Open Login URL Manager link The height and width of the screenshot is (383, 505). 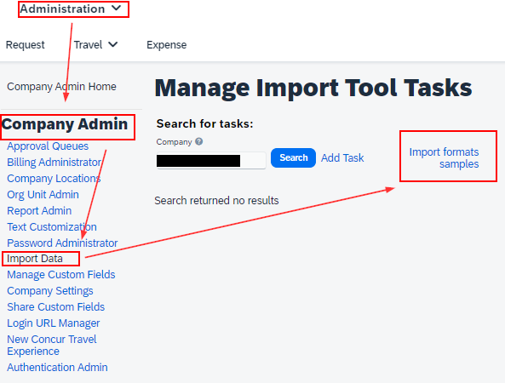pyautogui.click(x=54, y=323)
